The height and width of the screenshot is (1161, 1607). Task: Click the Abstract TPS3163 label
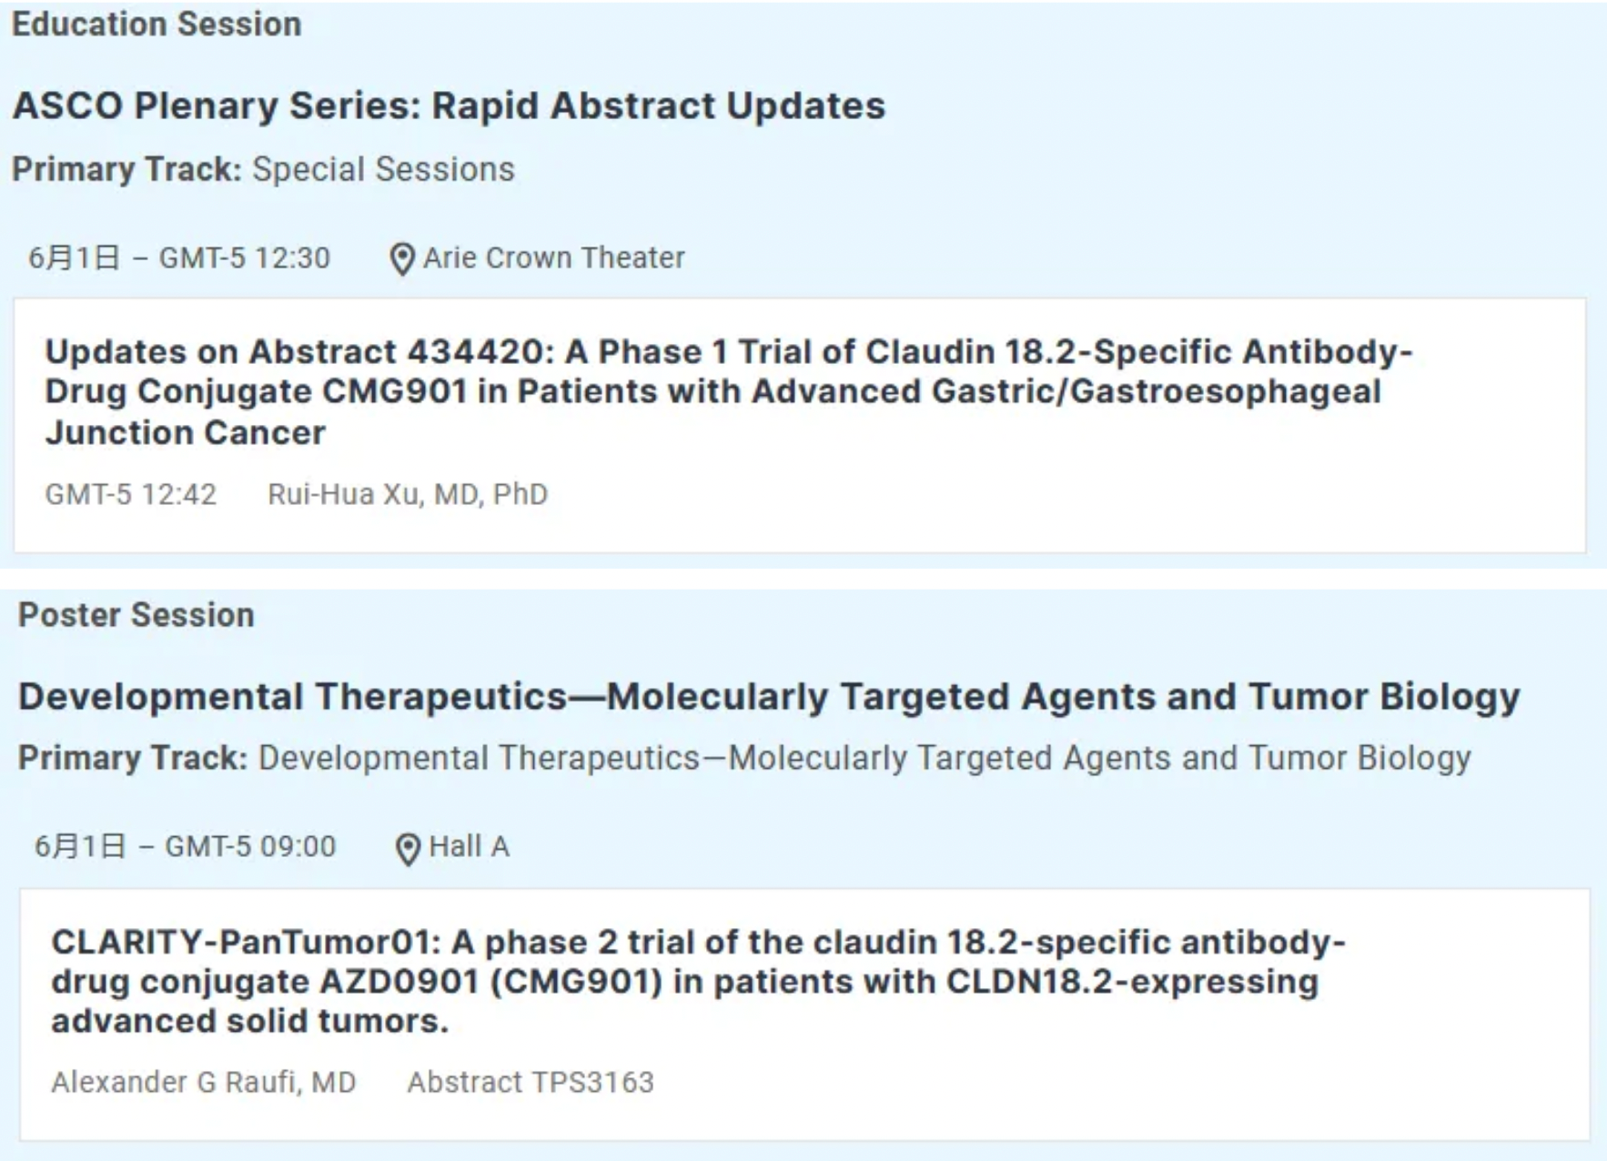(x=531, y=1082)
